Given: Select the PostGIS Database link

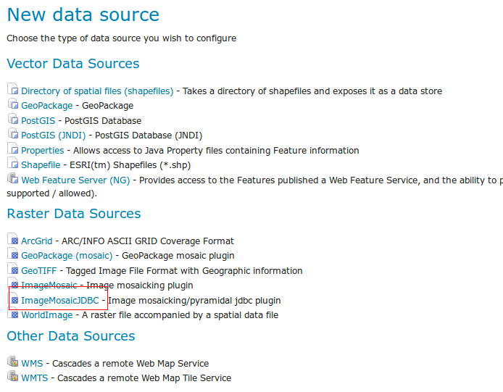Looking at the screenshot, I should click(38, 120).
